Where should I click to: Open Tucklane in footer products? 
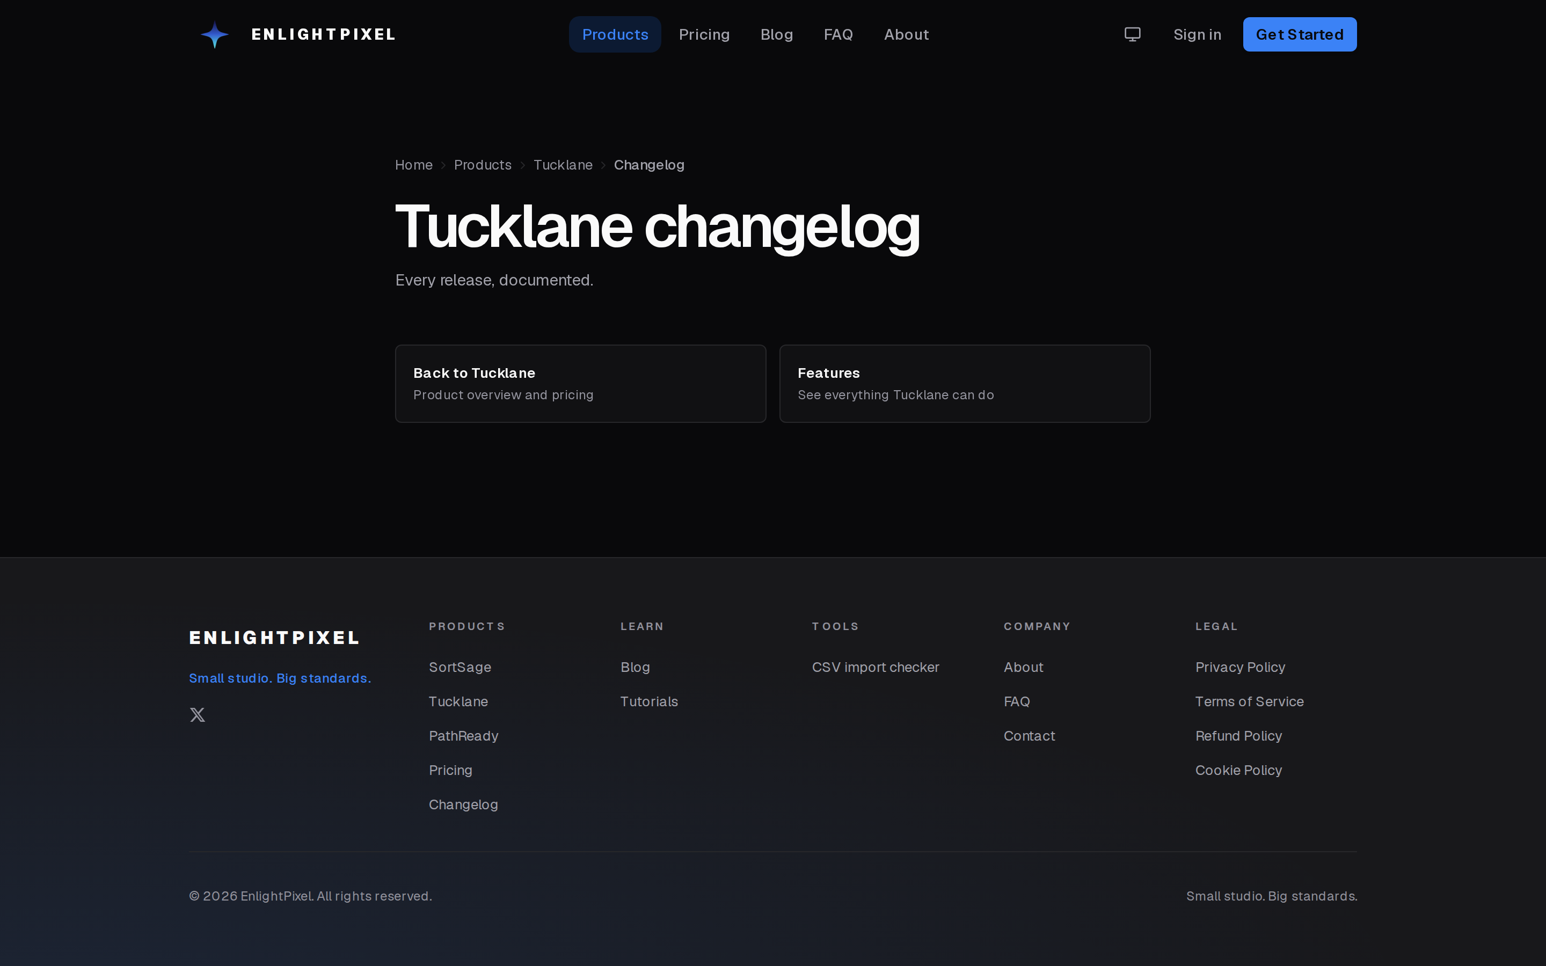(458, 701)
